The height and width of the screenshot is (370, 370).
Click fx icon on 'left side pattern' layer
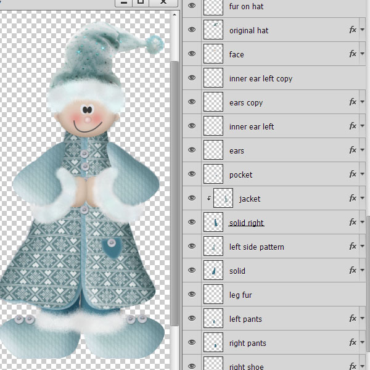click(x=353, y=246)
